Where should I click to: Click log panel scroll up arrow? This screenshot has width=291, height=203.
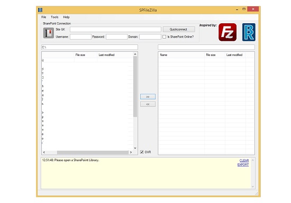coord(252,160)
